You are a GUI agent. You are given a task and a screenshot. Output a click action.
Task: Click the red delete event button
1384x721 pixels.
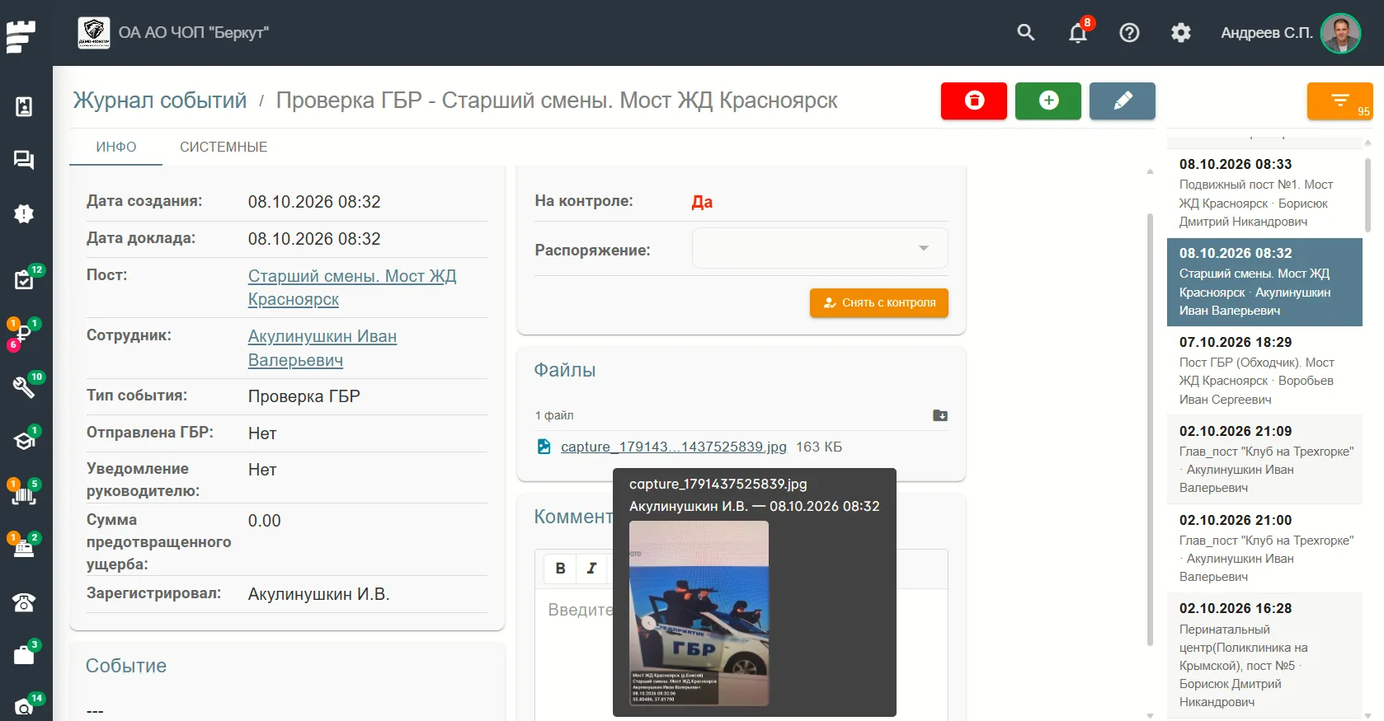point(974,101)
